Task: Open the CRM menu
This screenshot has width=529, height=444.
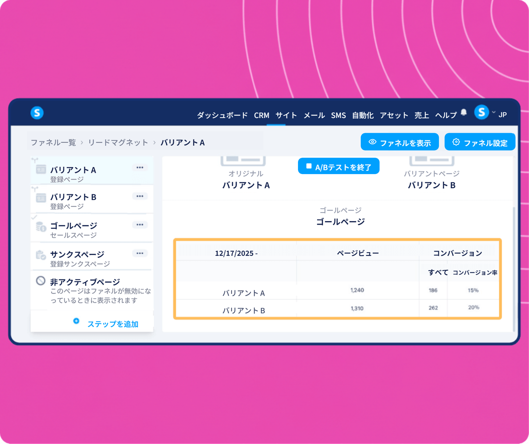Action: (x=262, y=115)
